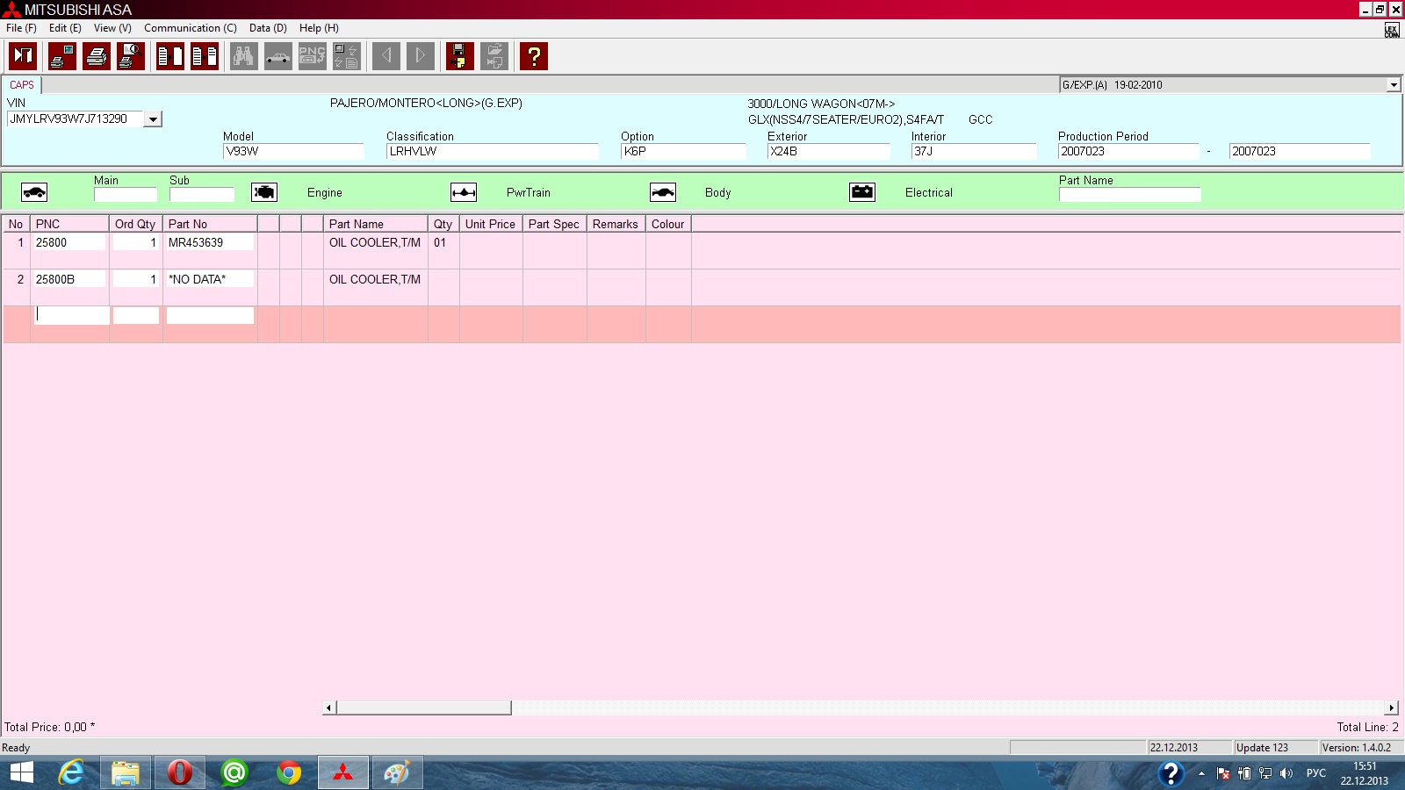Click the floppy disk save list icon

pyautogui.click(x=459, y=56)
